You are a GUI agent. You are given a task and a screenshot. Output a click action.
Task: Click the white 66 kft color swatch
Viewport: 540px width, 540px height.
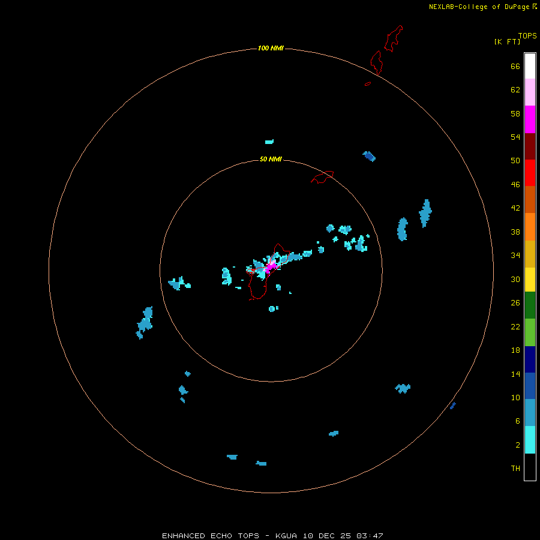click(530, 66)
